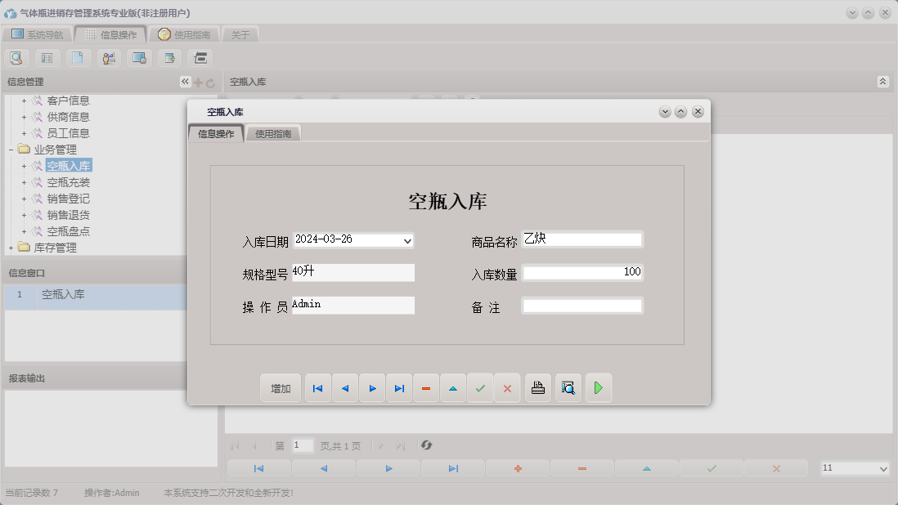Image resolution: width=898 pixels, height=505 pixels.
Task: Click the print icon in the 空瓶入库 dialog
Action: pos(537,388)
